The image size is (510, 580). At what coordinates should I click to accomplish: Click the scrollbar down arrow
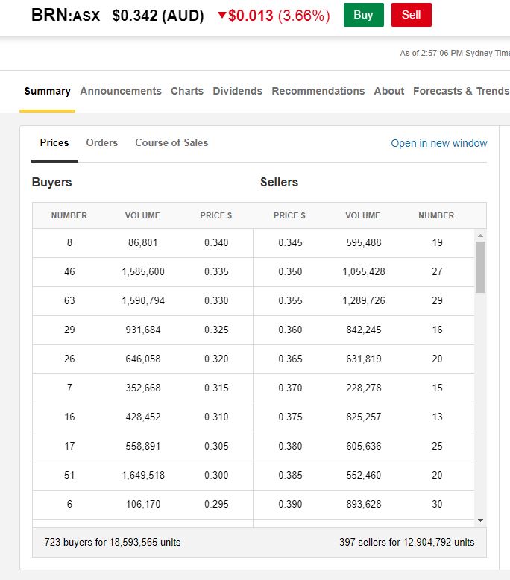(480, 520)
